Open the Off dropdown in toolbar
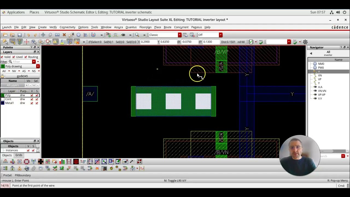This screenshot has height=197, width=350. pyautogui.click(x=220, y=35)
